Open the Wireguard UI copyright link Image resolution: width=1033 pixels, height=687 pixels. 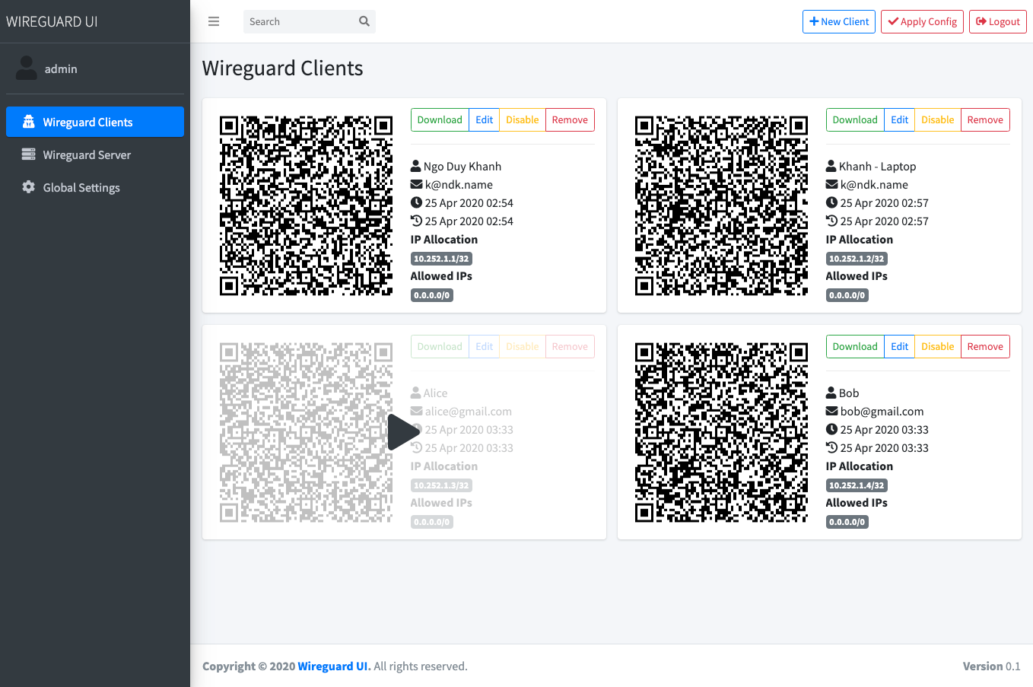coord(333,666)
